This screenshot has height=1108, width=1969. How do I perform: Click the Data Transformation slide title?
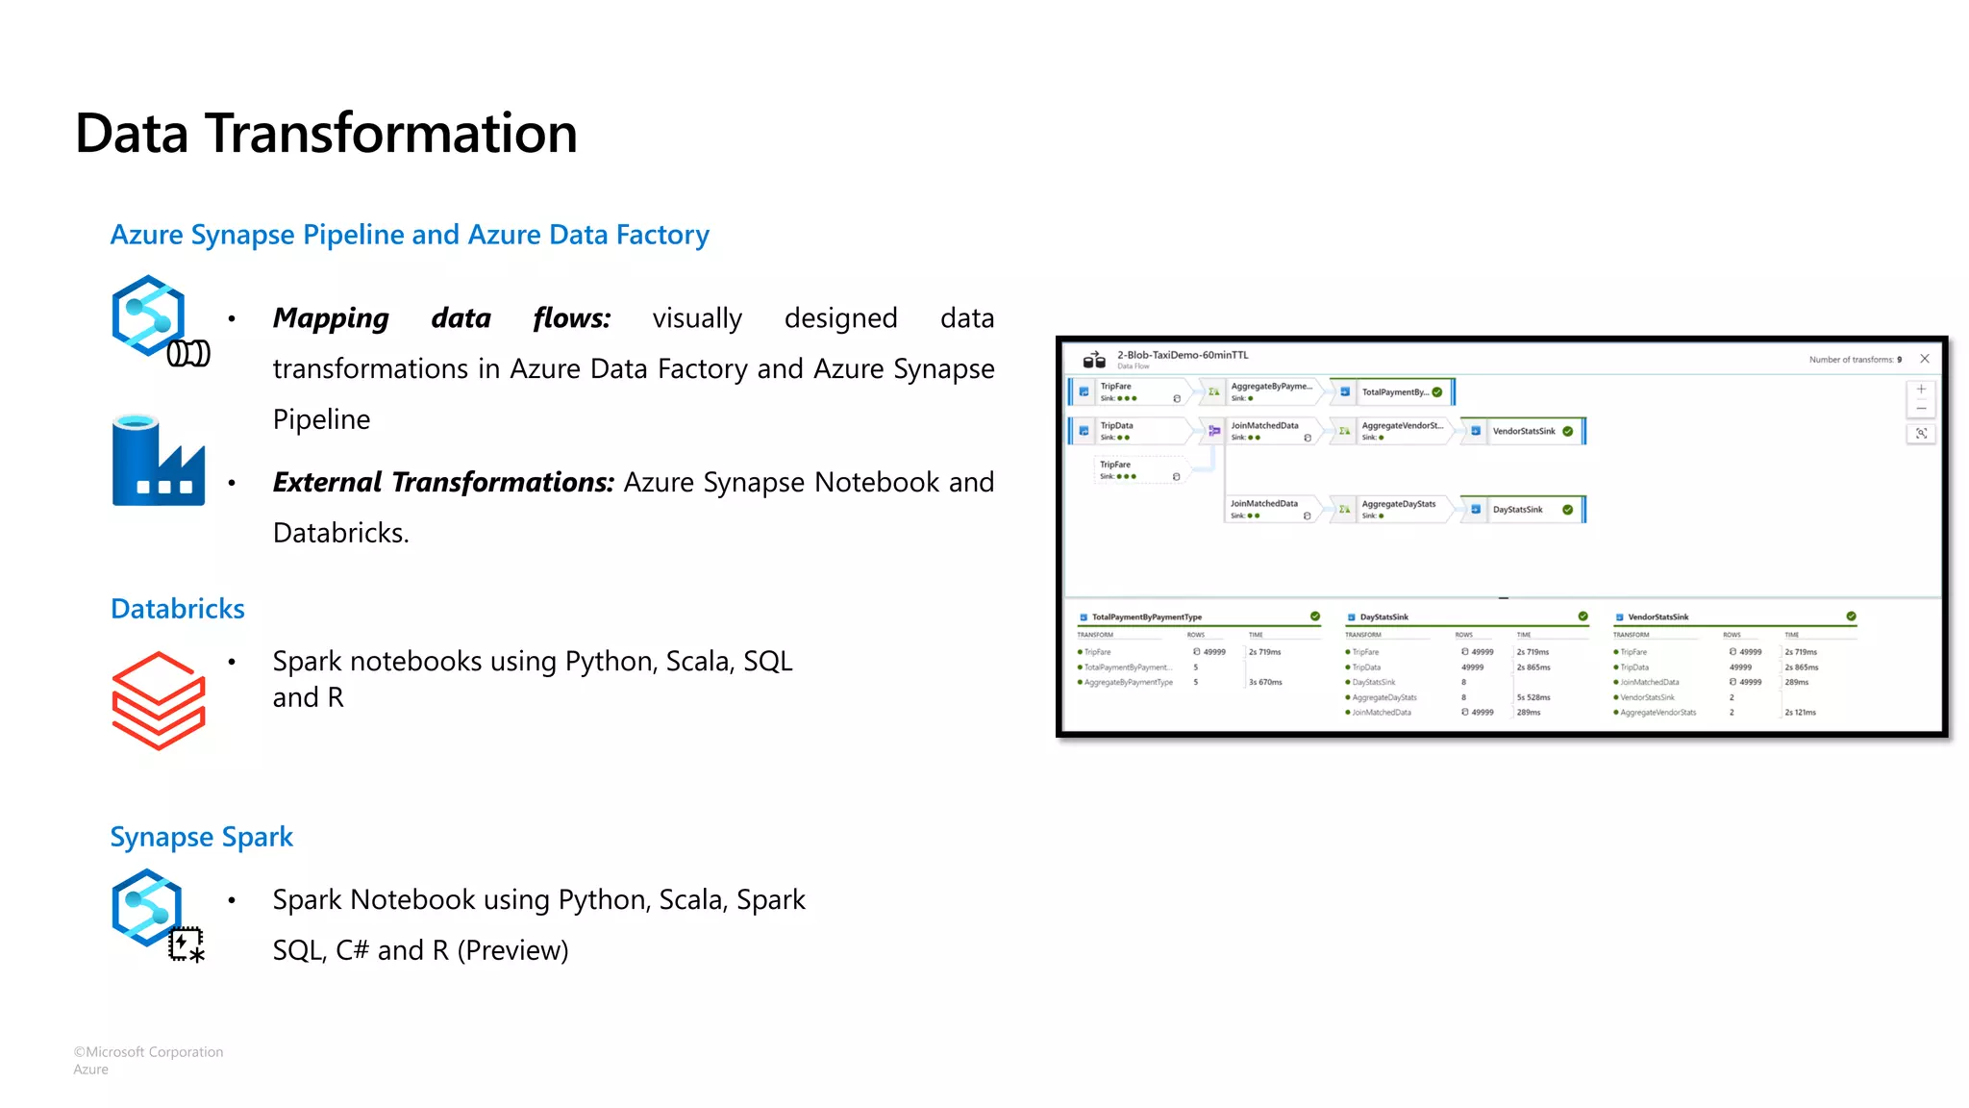[x=326, y=133]
